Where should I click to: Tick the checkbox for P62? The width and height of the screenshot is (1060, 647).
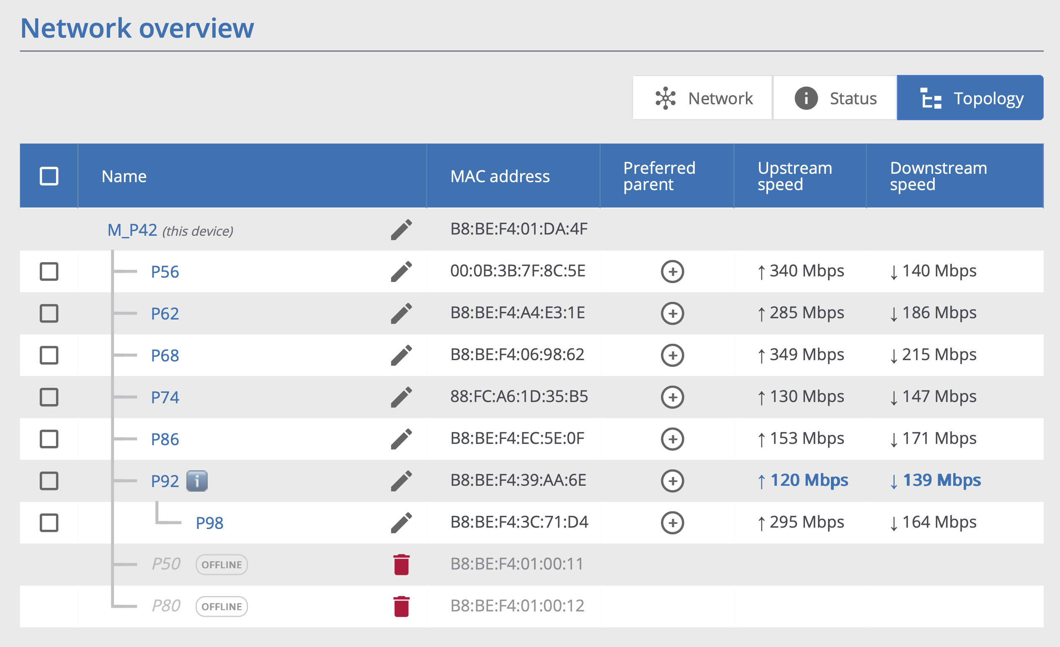(49, 313)
